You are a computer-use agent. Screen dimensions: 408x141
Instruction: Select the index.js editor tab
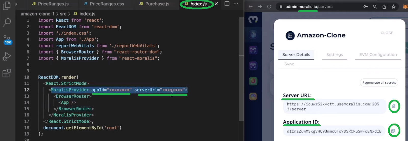click(196, 4)
